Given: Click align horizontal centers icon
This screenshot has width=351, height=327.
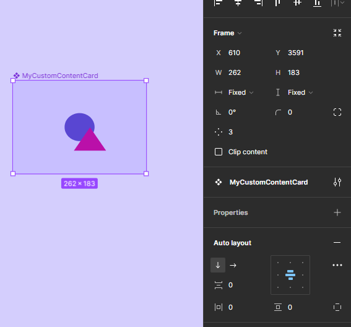Looking at the screenshot, I should pyautogui.click(x=238, y=2).
